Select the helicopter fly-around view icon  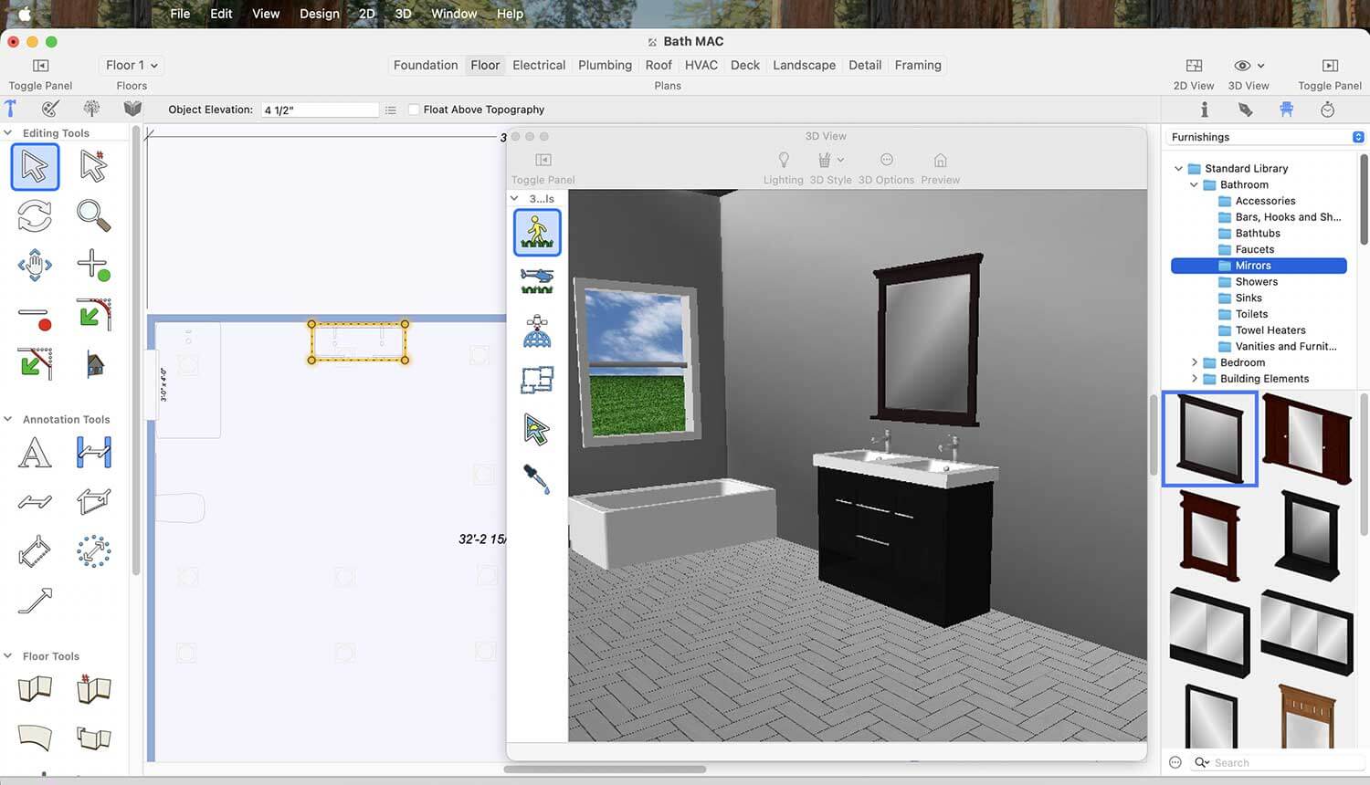(x=537, y=280)
